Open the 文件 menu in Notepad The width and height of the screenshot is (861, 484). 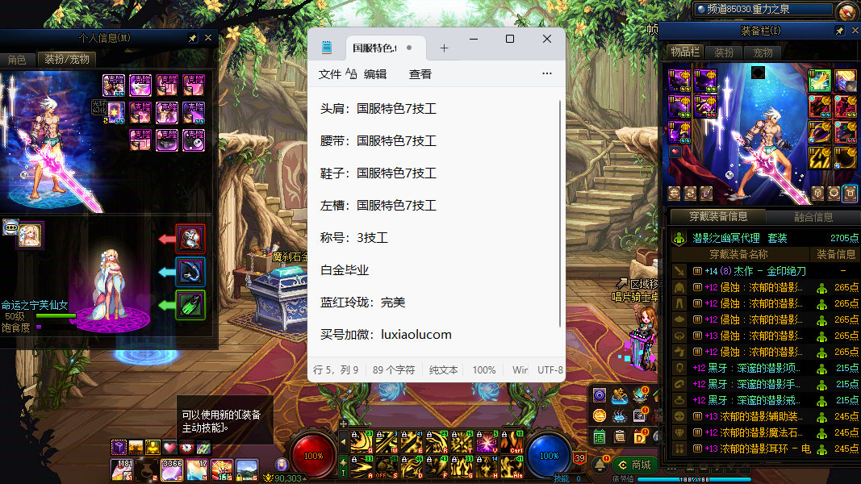[x=330, y=73]
